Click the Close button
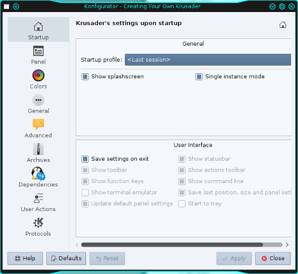Screen dimensions: 298x274 273,259
